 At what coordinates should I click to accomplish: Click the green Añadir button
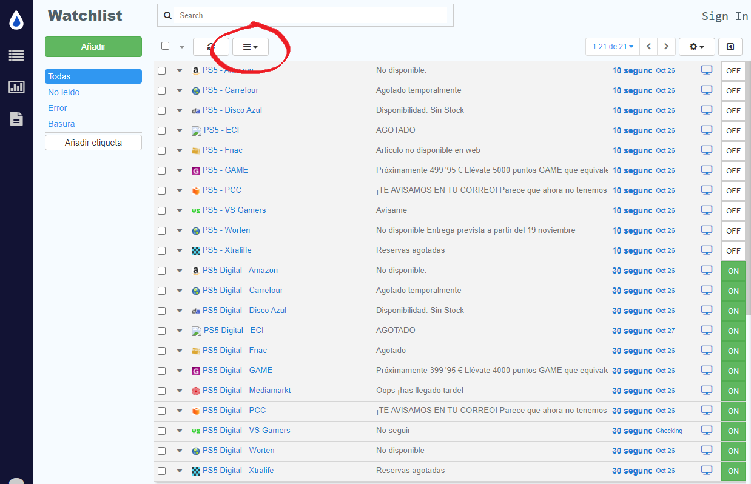(93, 47)
